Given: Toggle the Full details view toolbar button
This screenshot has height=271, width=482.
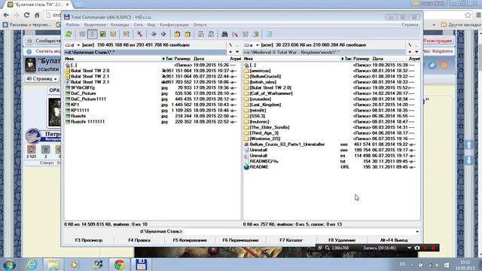Looking at the screenshot, I should pos(92,34).
